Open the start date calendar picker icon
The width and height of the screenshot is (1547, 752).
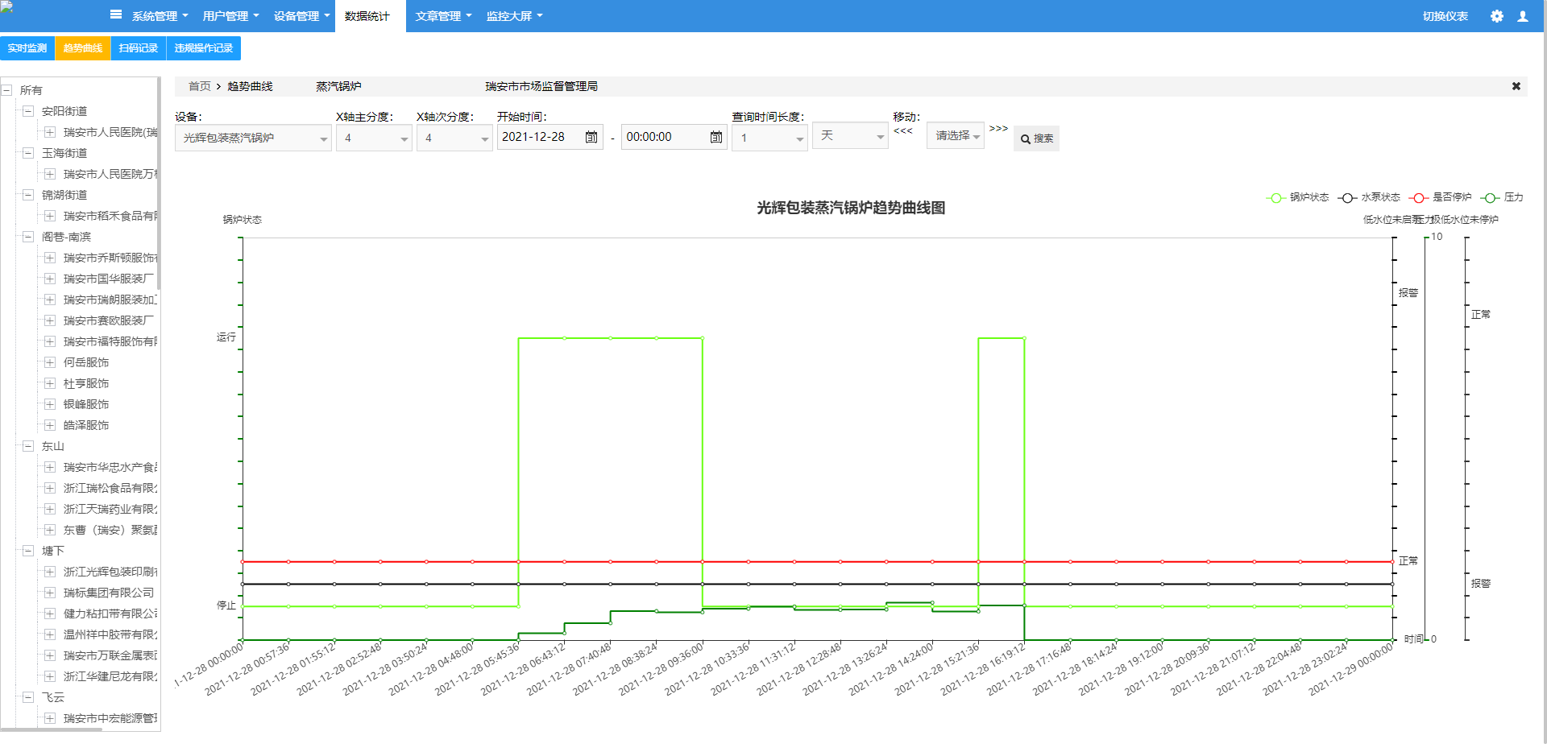pyautogui.click(x=591, y=137)
